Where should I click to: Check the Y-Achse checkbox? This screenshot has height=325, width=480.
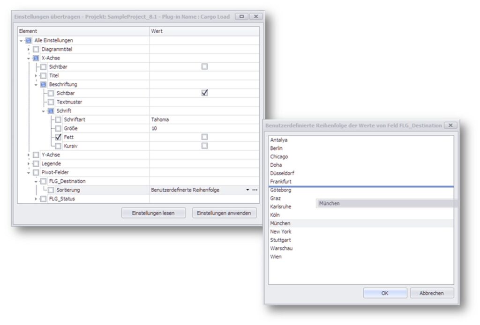pyautogui.click(x=36, y=155)
